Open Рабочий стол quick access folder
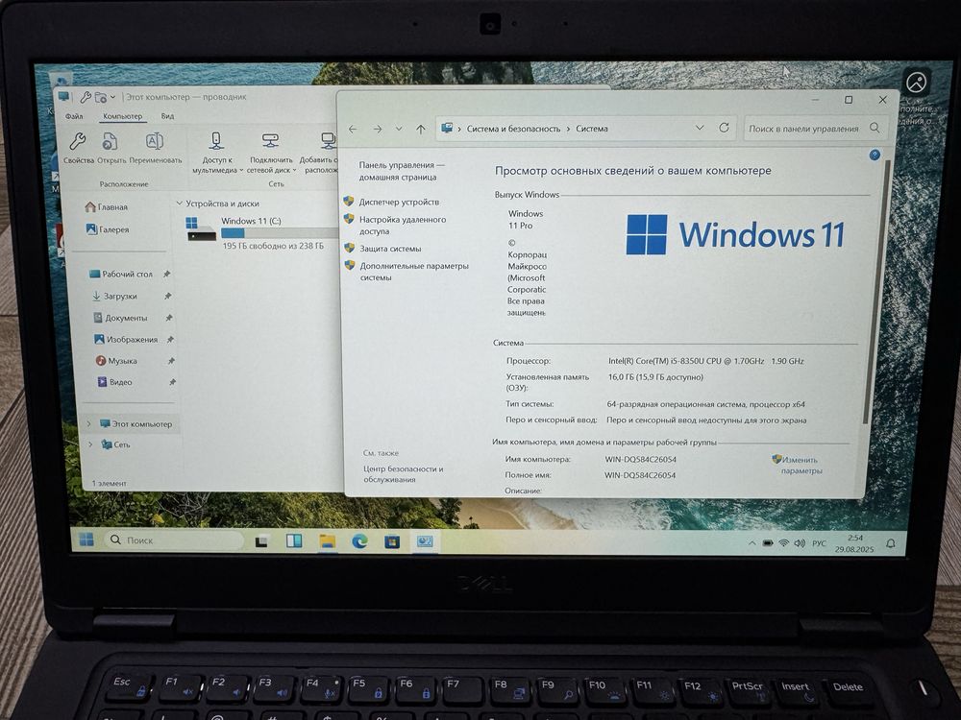 click(121, 274)
